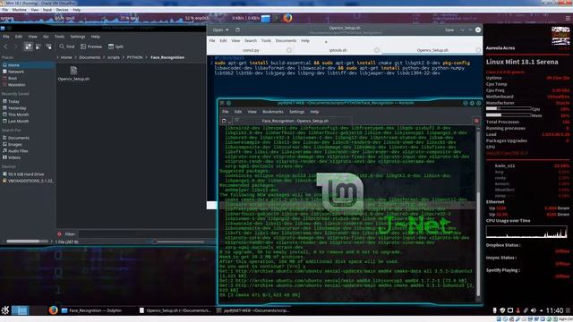Click Dolphin Filter input field
This screenshot has height=322, width=573.
click(x=146, y=234)
